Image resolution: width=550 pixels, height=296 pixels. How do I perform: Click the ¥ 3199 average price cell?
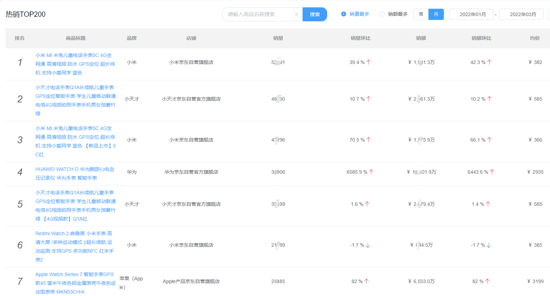click(x=535, y=281)
